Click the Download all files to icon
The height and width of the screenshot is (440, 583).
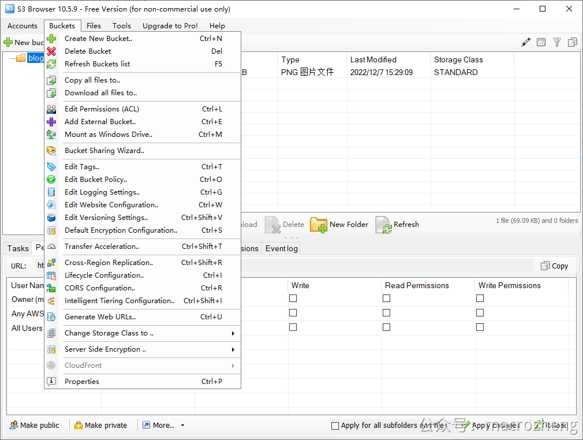pyautogui.click(x=51, y=93)
